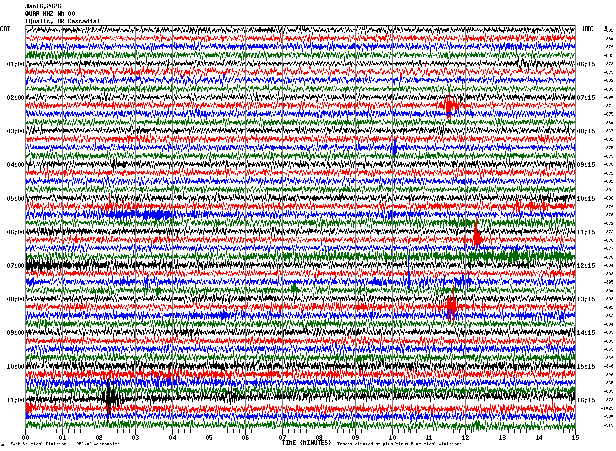Click the 15:15 UTC time label
Screen dimensions: 616x451
point(586,367)
